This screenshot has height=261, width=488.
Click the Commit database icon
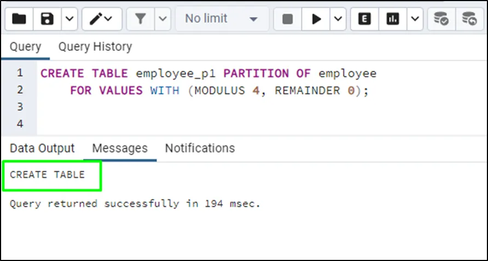[441, 19]
